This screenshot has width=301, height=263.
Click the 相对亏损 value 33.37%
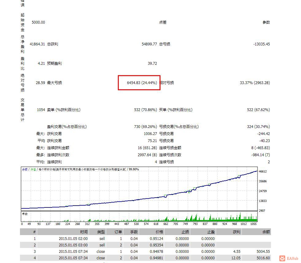(x=255, y=83)
